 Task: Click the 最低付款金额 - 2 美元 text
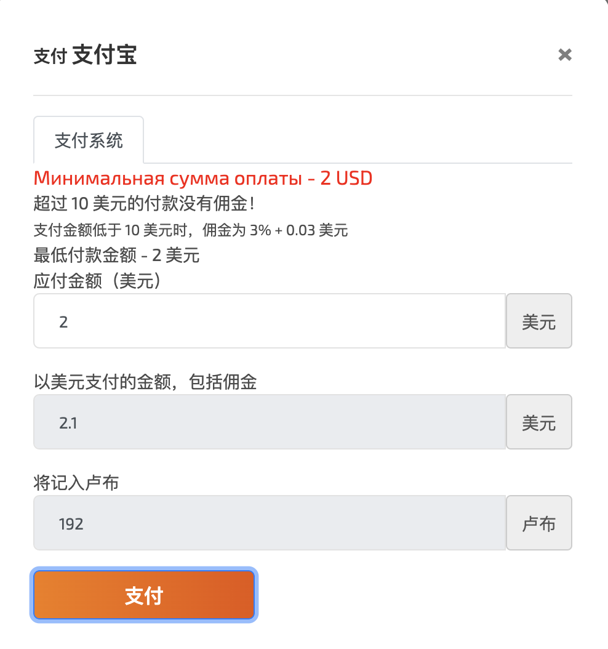[x=116, y=255]
